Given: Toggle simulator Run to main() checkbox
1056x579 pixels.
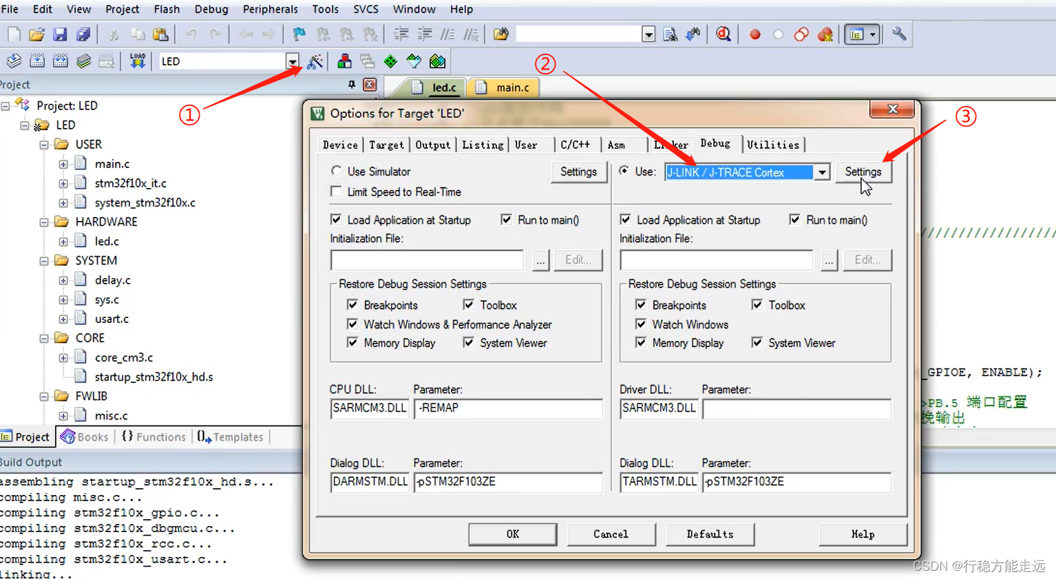Looking at the screenshot, I should point(506,220).
